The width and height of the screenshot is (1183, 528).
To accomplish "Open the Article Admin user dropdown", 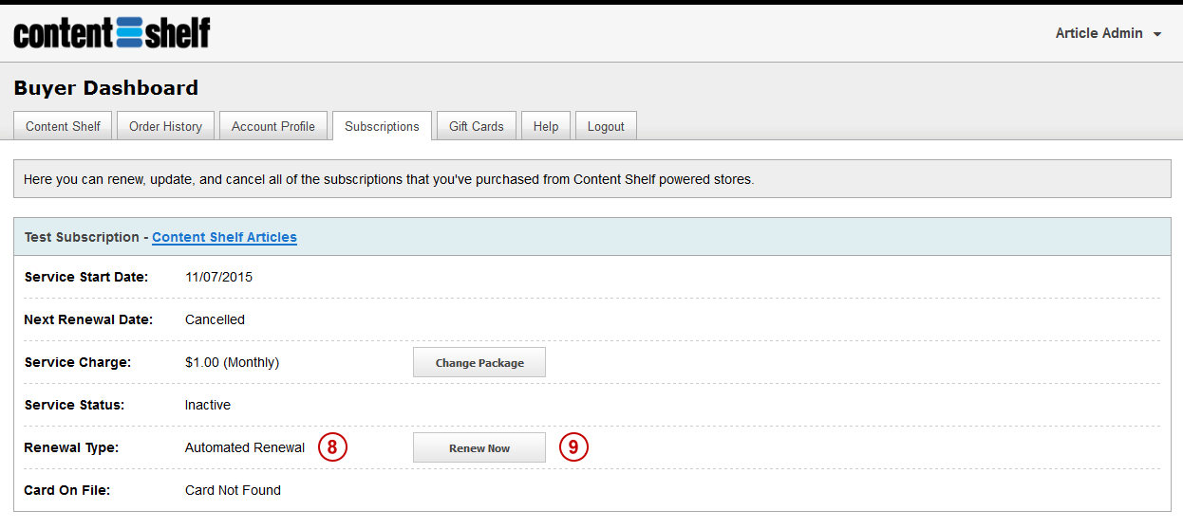I will tap(1108, 33).
